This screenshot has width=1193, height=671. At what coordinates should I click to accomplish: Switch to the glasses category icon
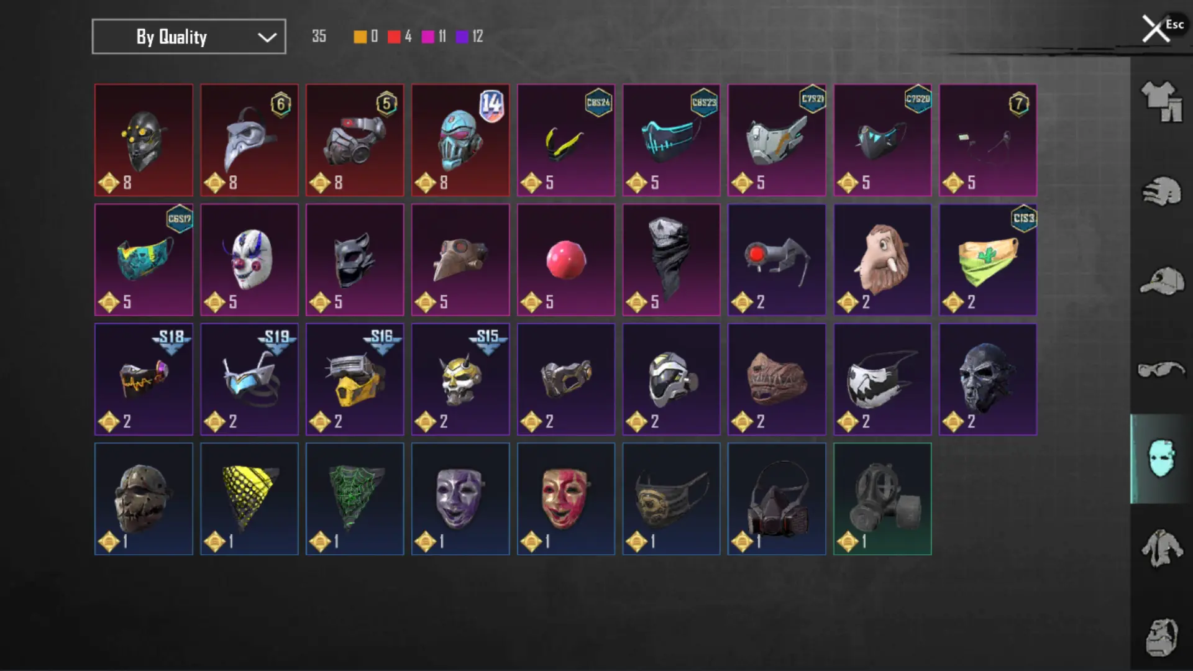click(1161, 370)
